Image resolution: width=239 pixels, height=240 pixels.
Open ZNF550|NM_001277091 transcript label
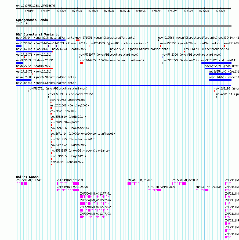tap(95, 194)
